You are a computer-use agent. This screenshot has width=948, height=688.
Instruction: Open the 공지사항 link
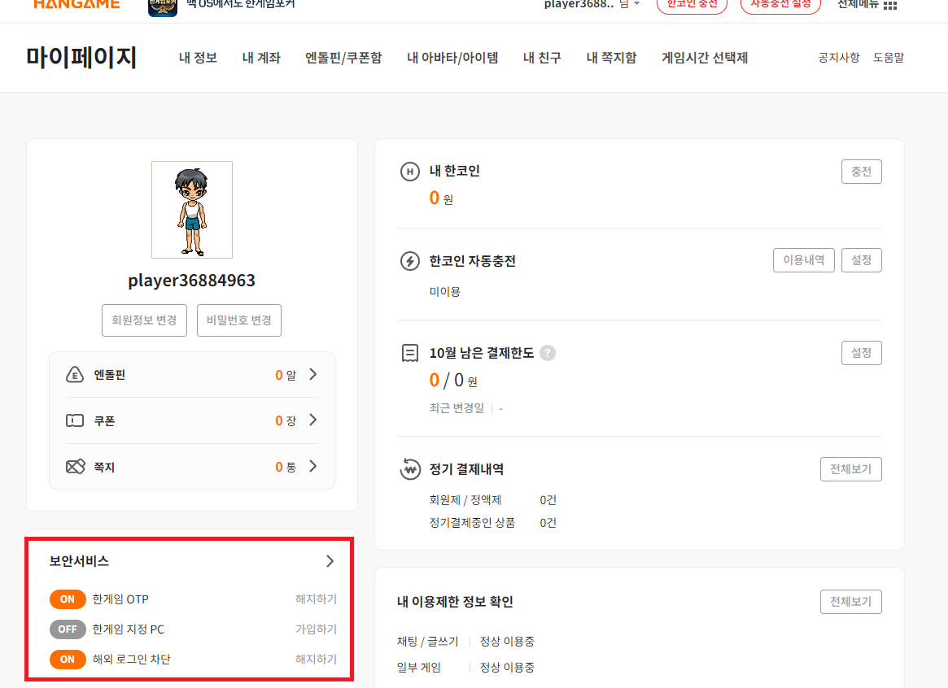tap(839, 58)
